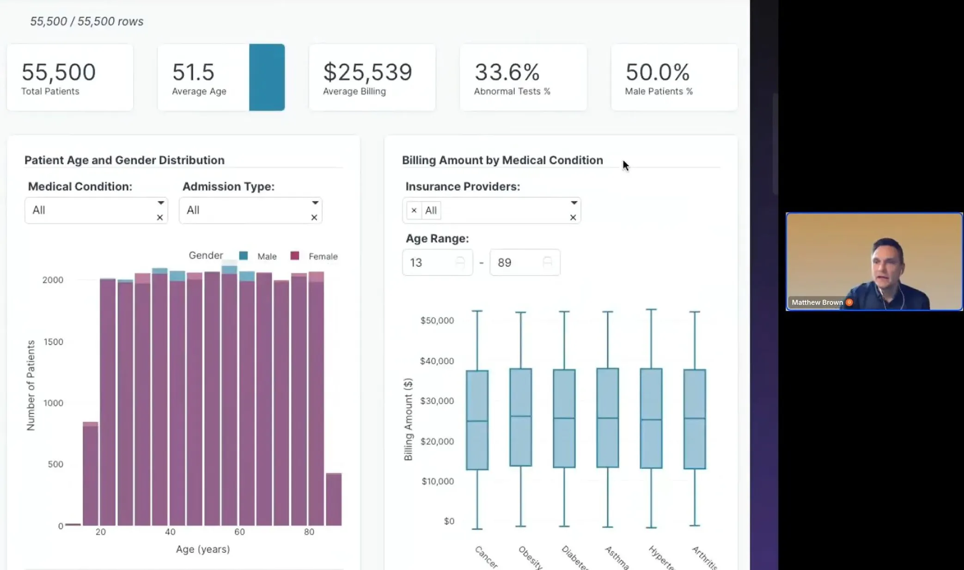Click the Diabetes box plot

pos(564,418)
